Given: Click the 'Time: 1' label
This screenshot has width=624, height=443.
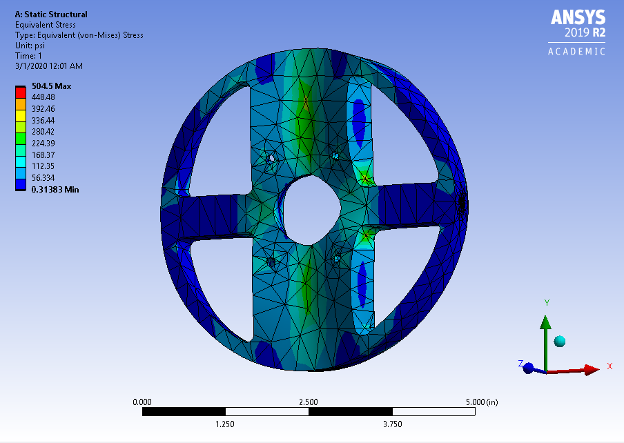Looking at the screenshot, I should [28, 56].
